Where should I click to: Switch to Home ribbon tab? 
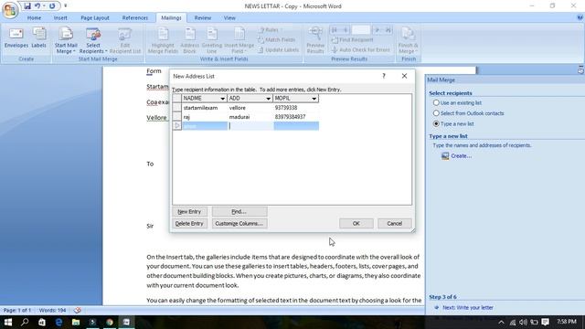(34, 17)
